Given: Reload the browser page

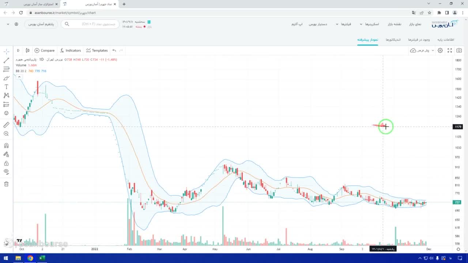Looking at the screenshot, I should 20,12.
